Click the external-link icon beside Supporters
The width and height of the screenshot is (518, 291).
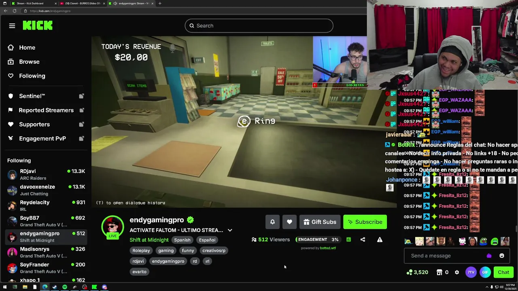pyautogui.click(x=81, y=124)
